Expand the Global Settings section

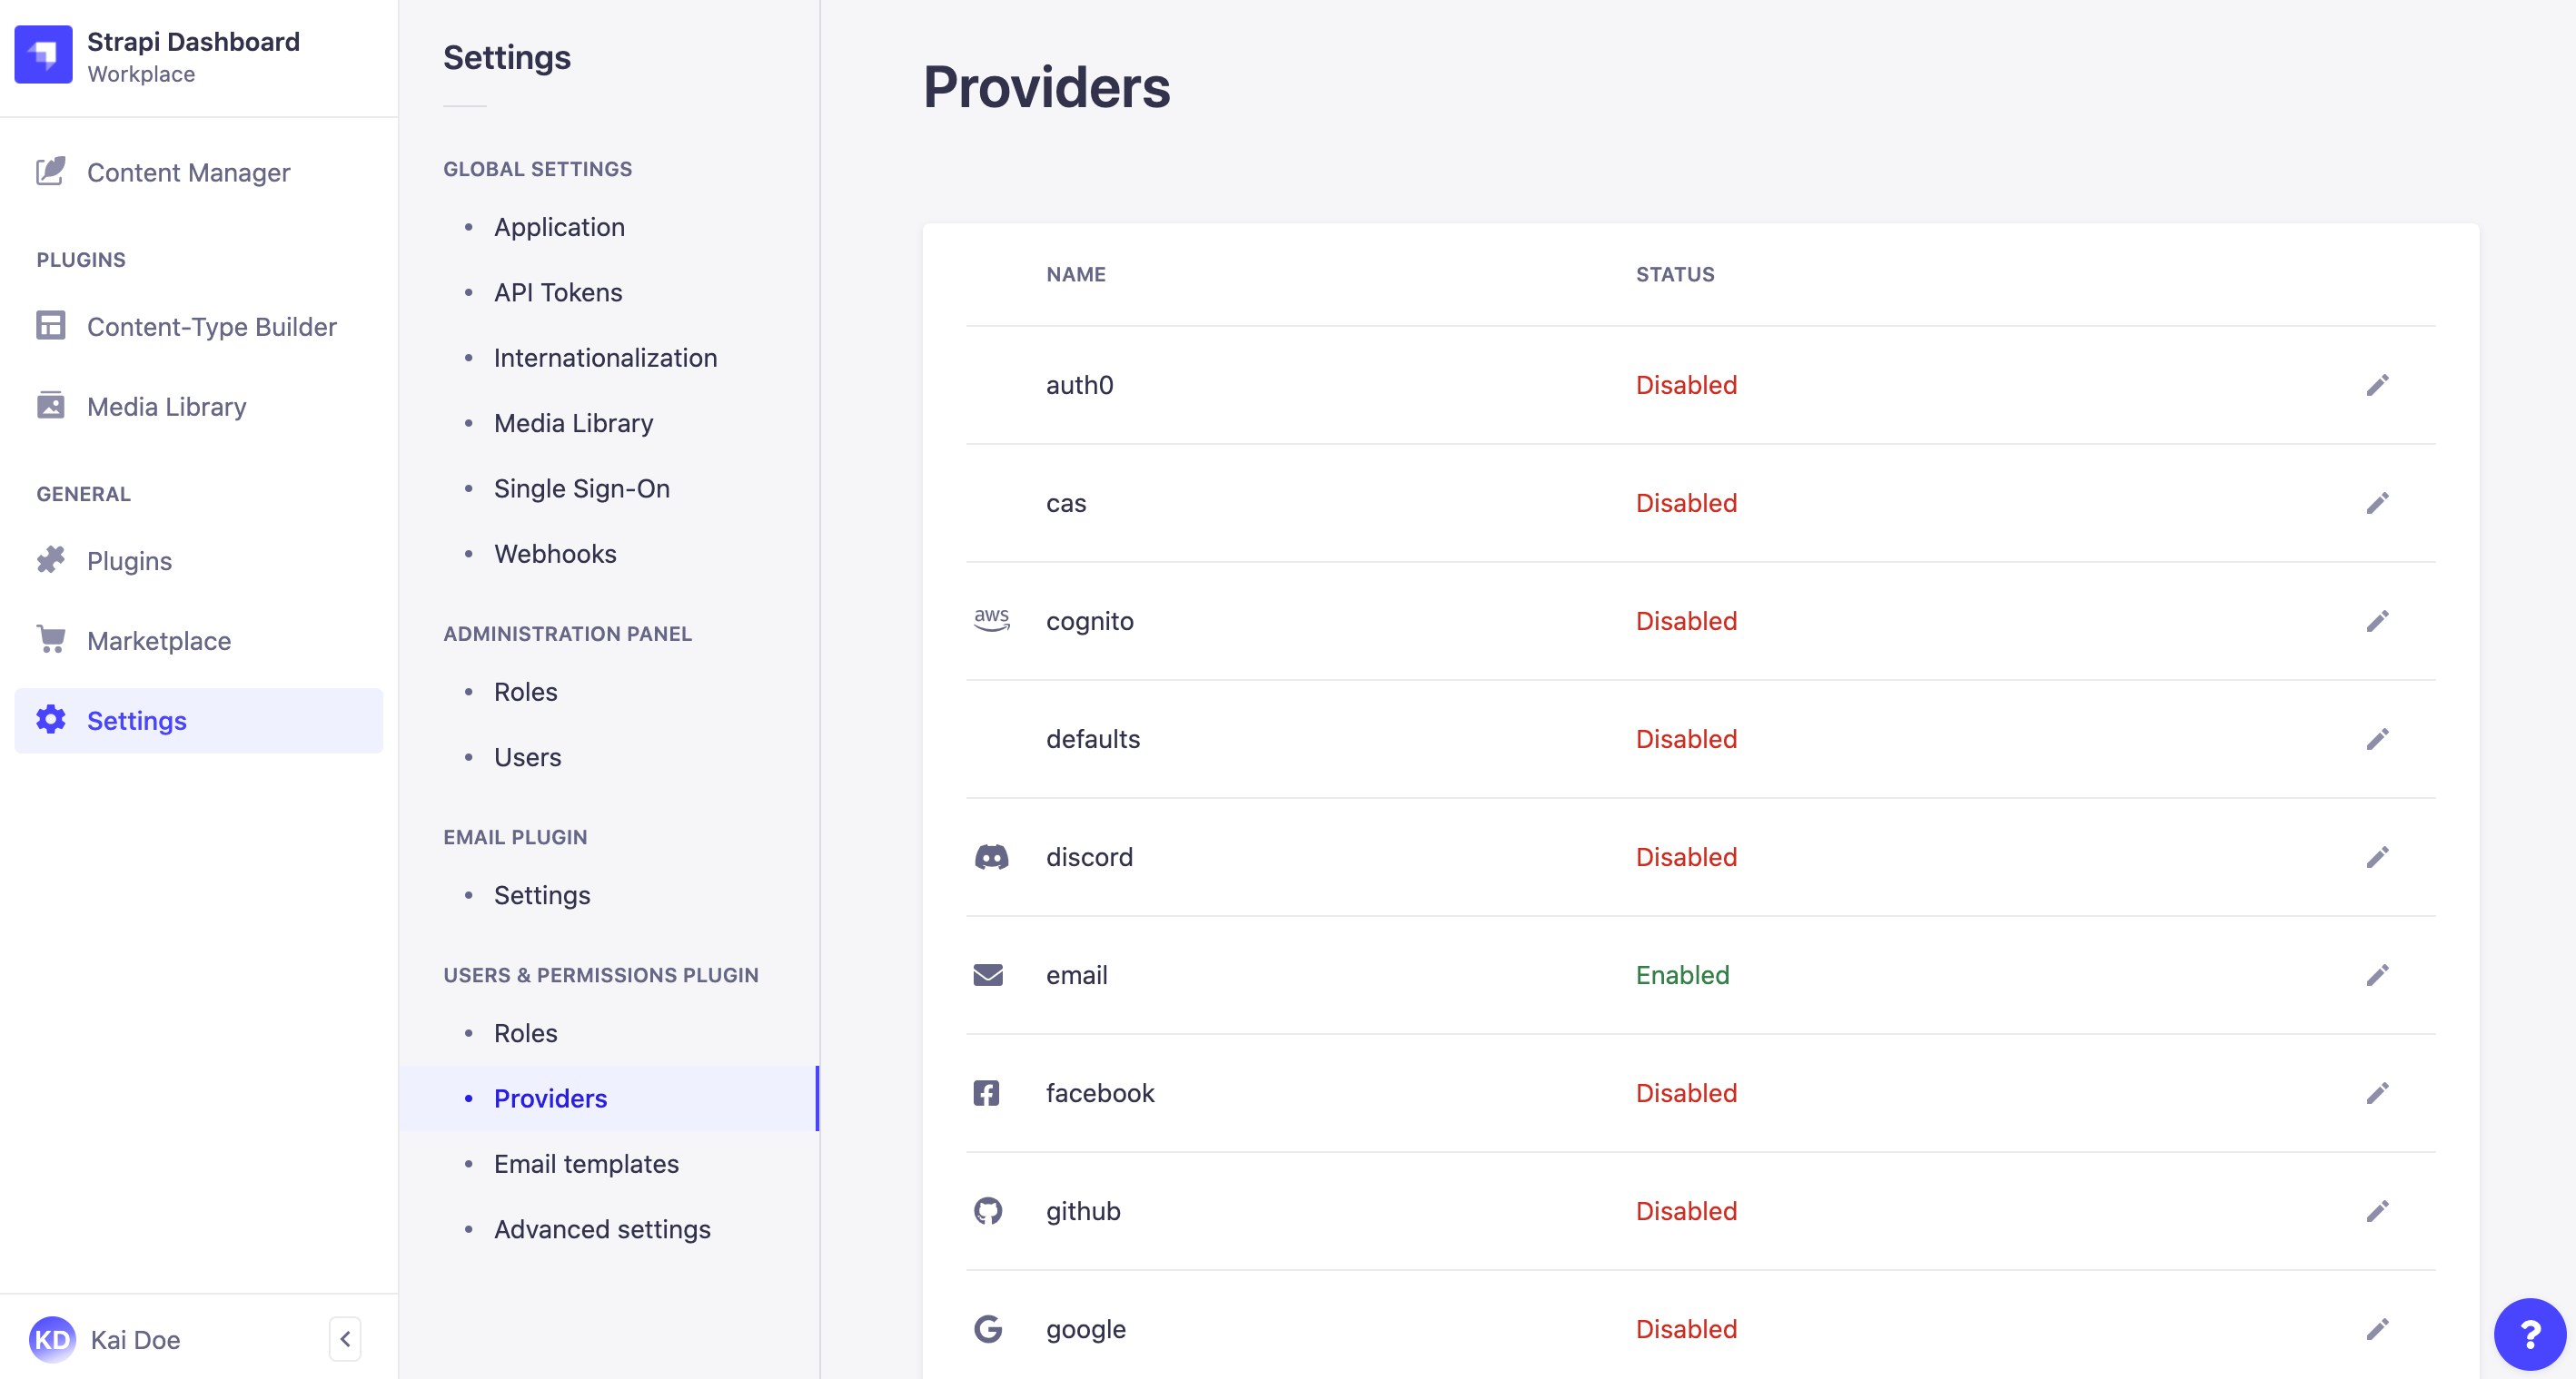(x=539, y=169)
